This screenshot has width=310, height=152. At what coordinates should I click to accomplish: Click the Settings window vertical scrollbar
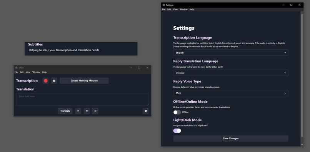click(x=302, y=75)
